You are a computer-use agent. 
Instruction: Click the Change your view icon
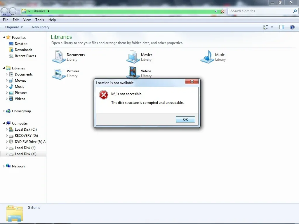tap(266, 27)
